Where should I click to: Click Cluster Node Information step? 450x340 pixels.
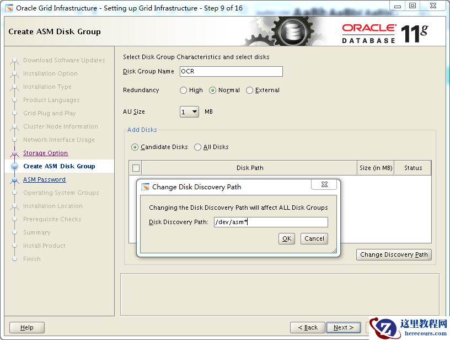[61, 126]
